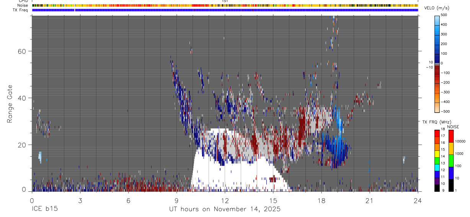Click the '300' label on the velocity colorbar

tap(444, 34)
